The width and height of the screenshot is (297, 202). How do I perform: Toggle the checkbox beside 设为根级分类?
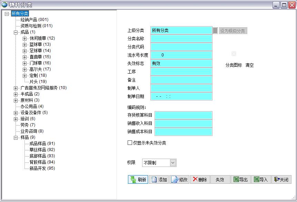(x=215, y=31)
